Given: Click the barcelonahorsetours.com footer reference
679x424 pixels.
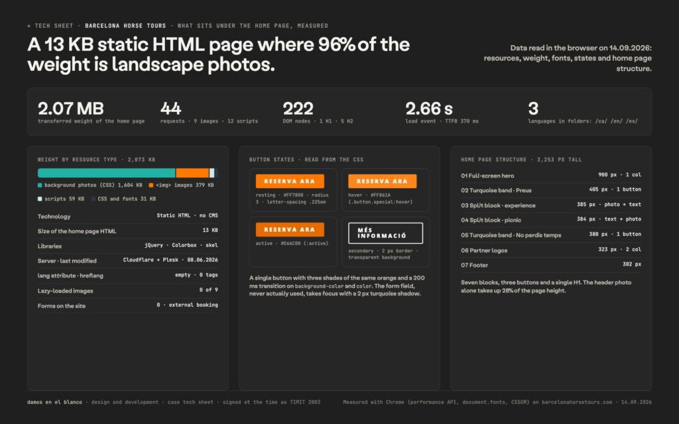Looking at the screenshot, I should [577, 402].
